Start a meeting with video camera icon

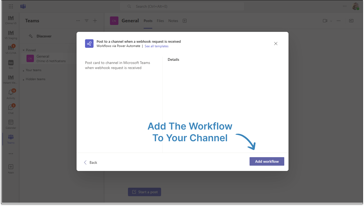325,21
